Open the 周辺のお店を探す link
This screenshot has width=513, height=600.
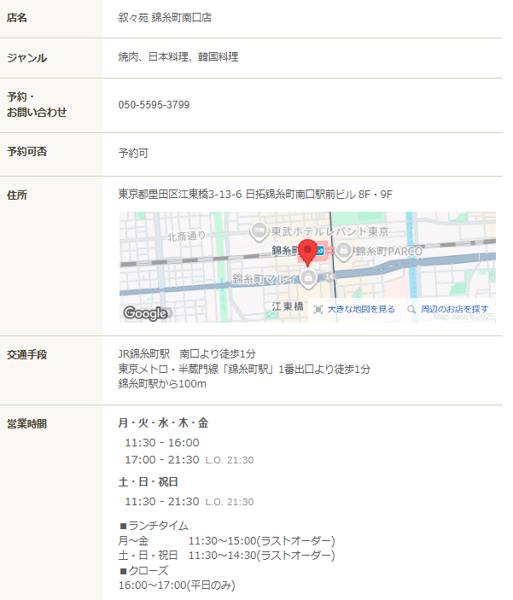(455, 310)
